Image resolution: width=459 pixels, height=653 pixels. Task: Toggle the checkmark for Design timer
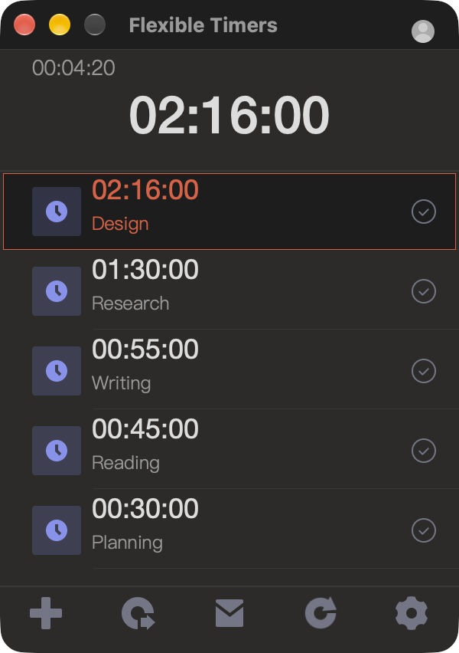(424, 212)
